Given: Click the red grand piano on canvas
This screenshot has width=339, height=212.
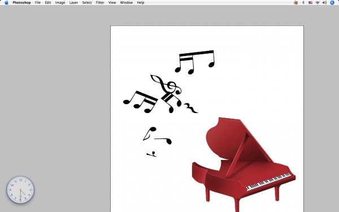Looking at the screenshot, I should tap(244, 165).
